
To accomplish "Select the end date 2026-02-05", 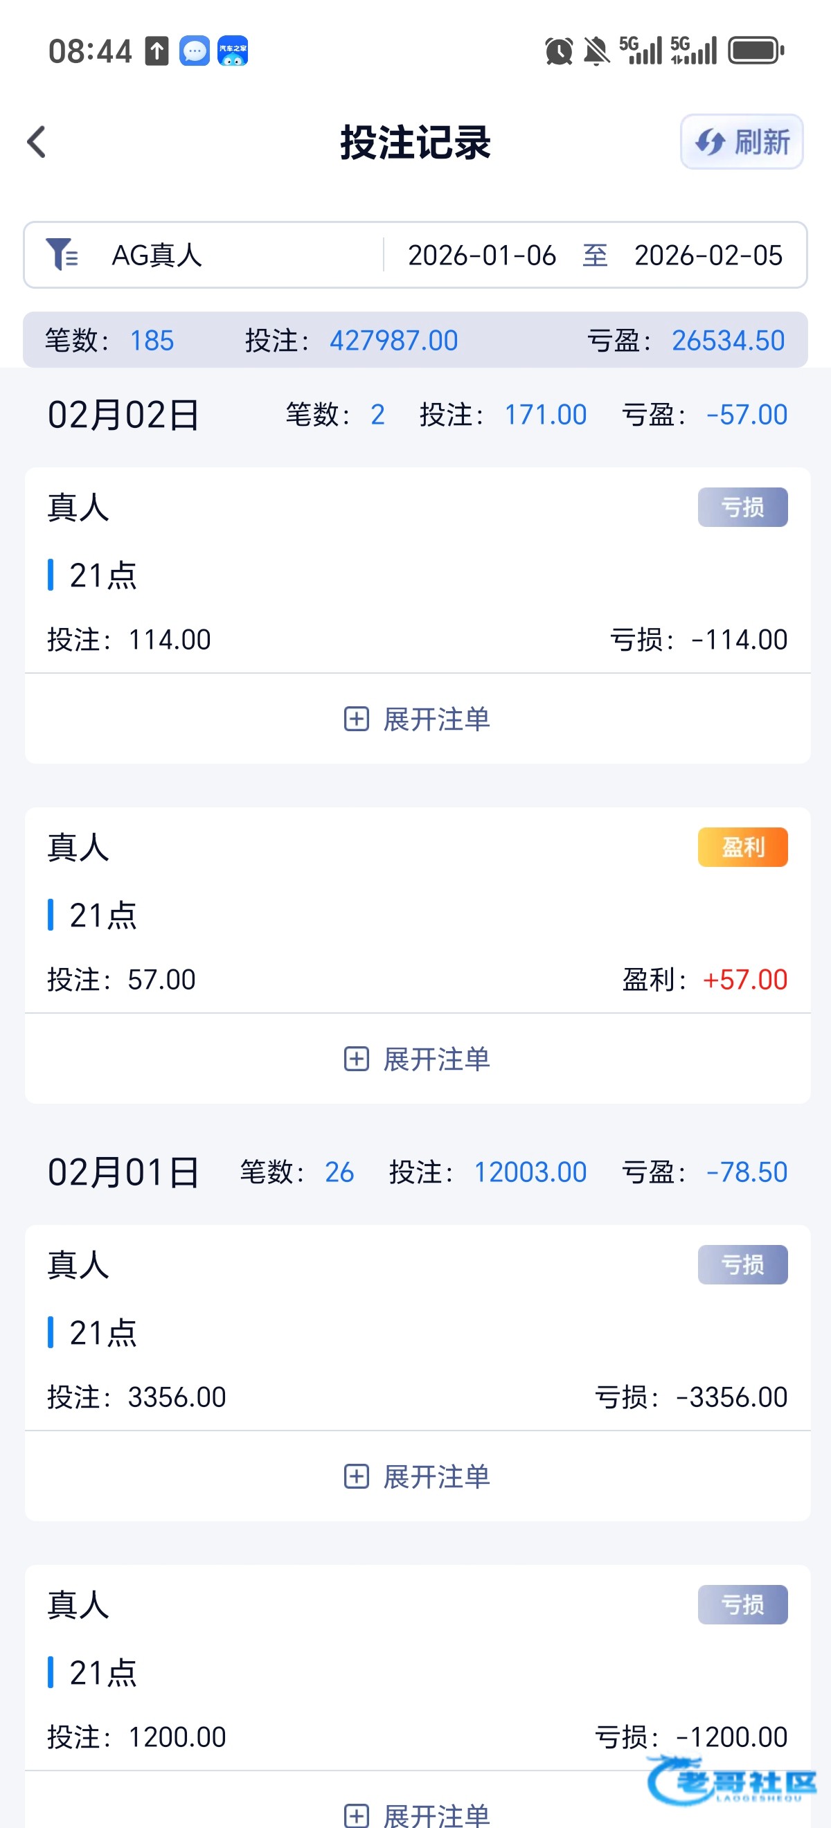I will pyautogui.click(x=708, y=256).
